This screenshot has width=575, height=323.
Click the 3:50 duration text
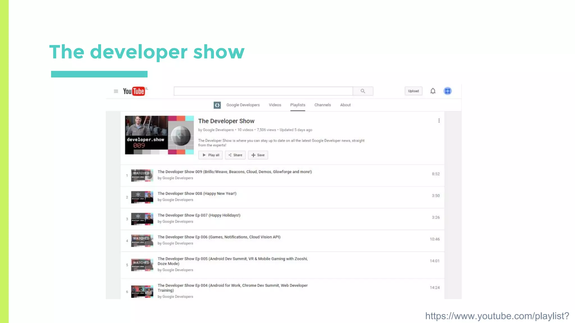point(436,196)
